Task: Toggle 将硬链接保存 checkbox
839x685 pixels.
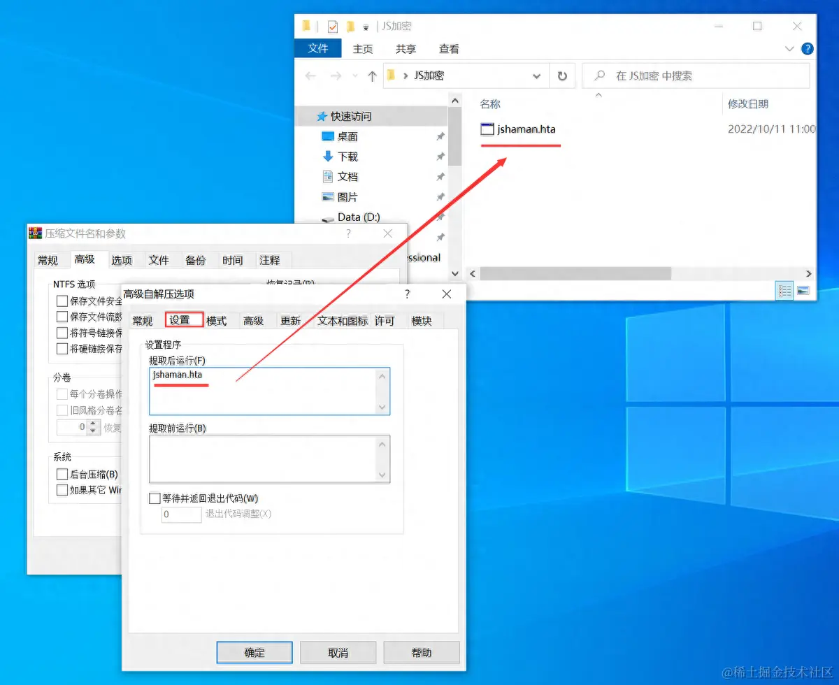Action: click(x=62, y=348)
